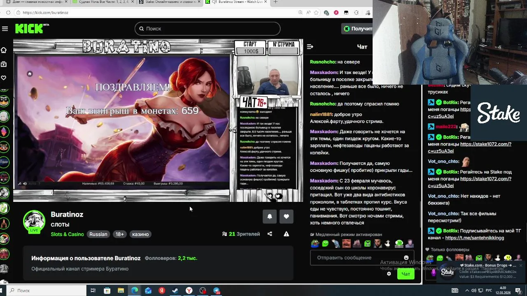The width and height of the screenshot is (527, 296).
Task: Collapse the chat panel arrow icon
Action: pyautogui.click(x=310, y=47)
